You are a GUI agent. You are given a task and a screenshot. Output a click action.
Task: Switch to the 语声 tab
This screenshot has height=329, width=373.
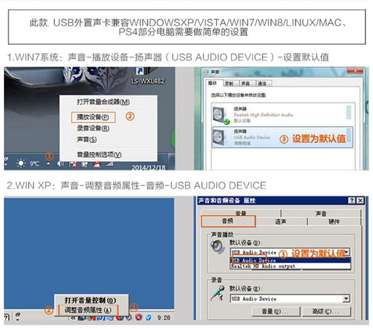(281, 222)
